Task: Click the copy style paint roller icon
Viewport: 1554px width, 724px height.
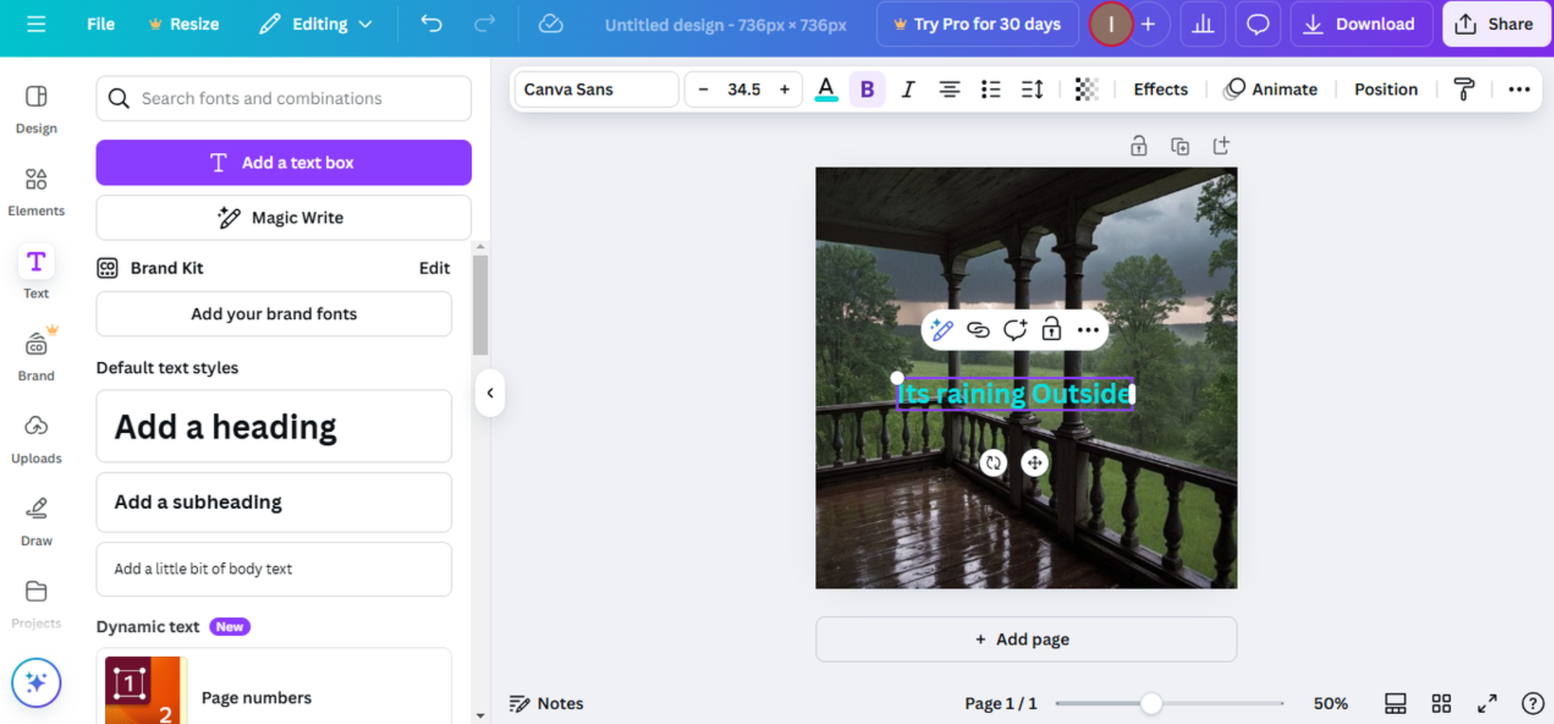Action: pyautogui.click(x=1464, y=89)
